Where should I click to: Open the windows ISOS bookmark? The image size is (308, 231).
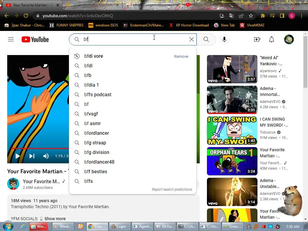tap(103, 25)
